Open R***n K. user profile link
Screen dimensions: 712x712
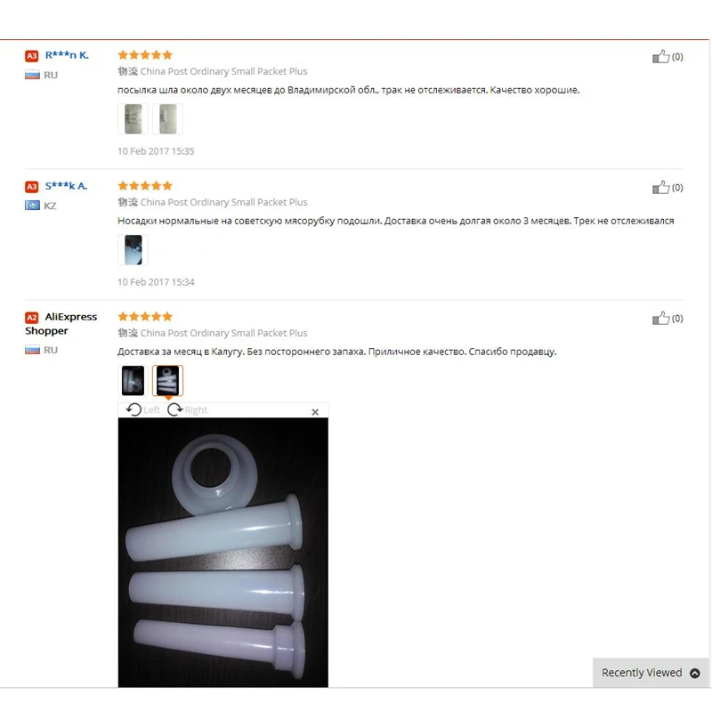point(67,55)
